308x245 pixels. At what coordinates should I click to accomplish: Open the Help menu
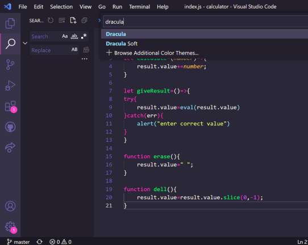pyautogui.click(x=163, y=7)
